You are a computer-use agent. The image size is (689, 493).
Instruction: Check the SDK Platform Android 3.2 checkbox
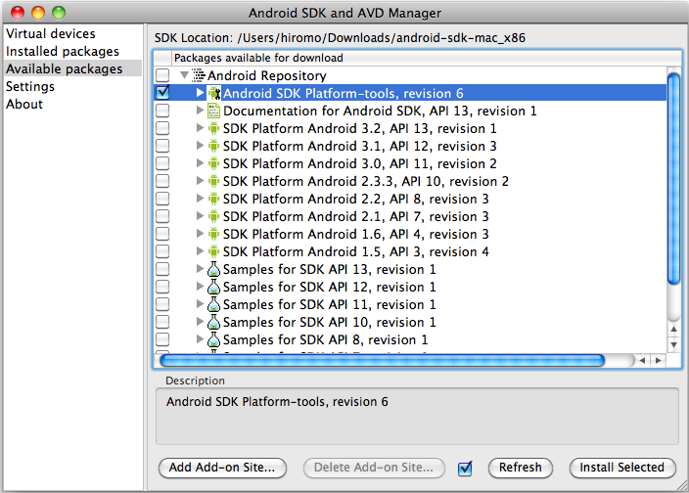pyautogui.click(x=162, y=128)
